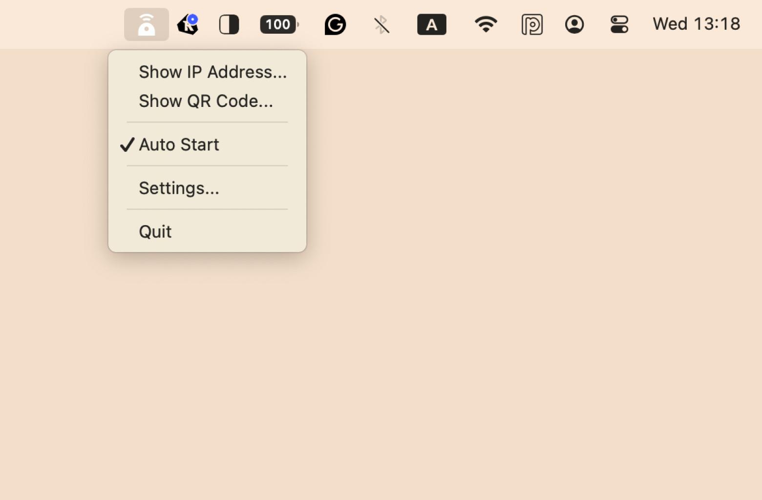Click the half-filled contrast menu bar icon

pyautogui.click(x=229, y=24)
